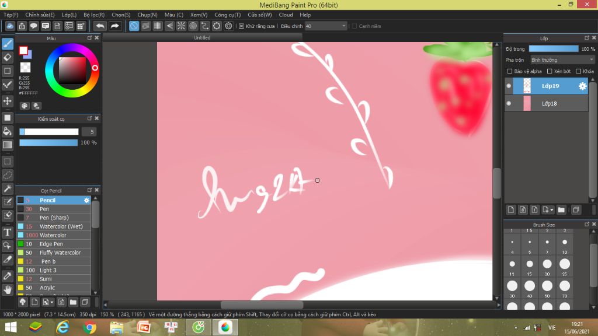The width and height of the screenshot is (598, 336).
Task: Open Tệp(F) menu
Action: [x=11, y=15]
